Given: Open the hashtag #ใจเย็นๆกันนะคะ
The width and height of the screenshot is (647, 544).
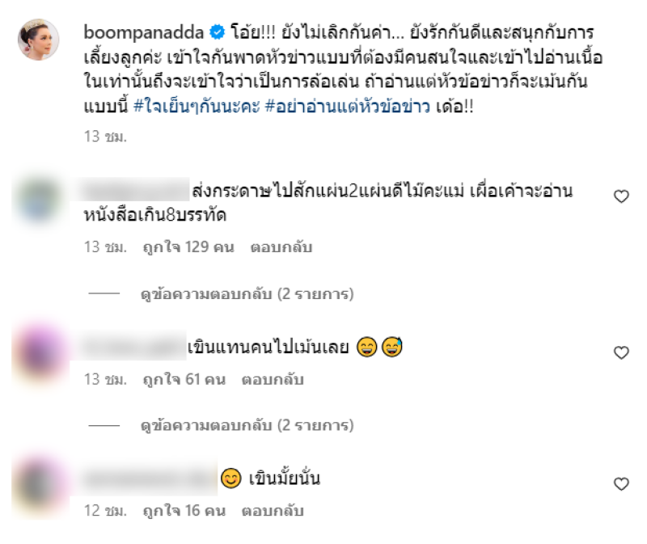Looking at the screenshot, I should click(x=197, y=107).
